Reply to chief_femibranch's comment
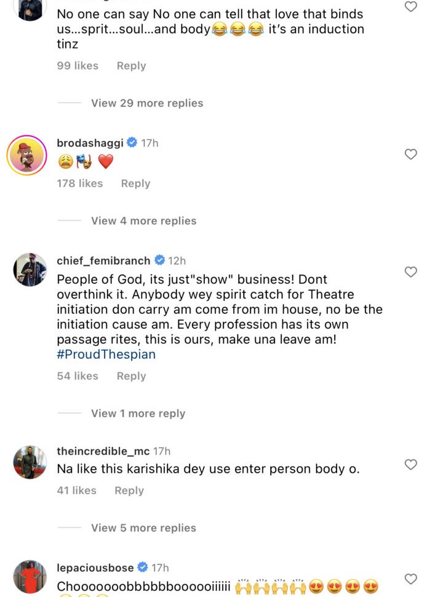Screen dimensions: 443x597 (131, 375)
